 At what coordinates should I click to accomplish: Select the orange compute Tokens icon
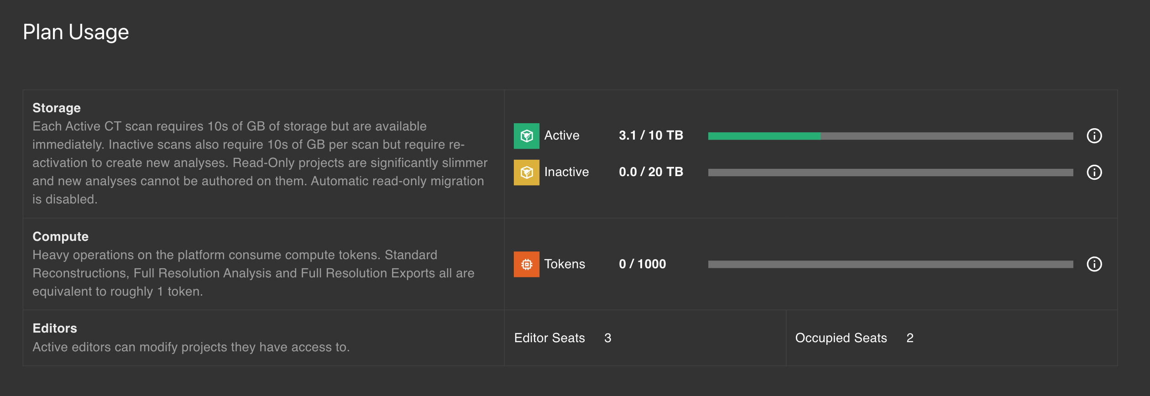pyautogui.click(x=527, y=264)
